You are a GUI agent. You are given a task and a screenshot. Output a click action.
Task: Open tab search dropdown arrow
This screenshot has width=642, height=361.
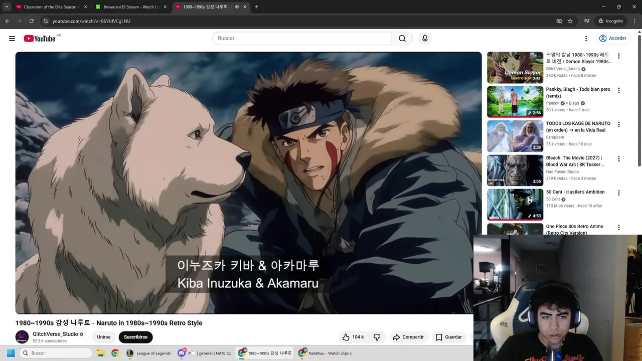(x=7, y=7)
